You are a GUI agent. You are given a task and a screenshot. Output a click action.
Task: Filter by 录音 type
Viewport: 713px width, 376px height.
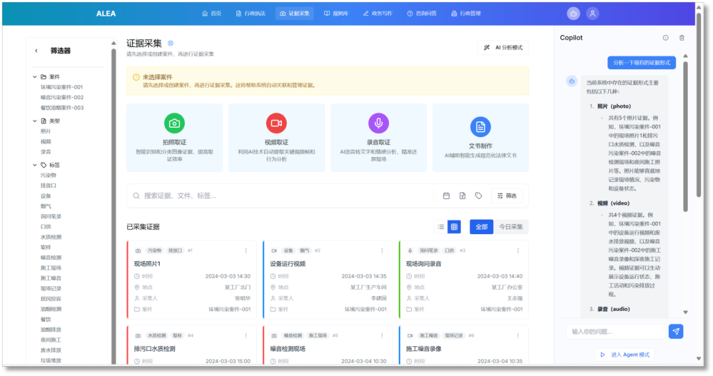point(46,152)
